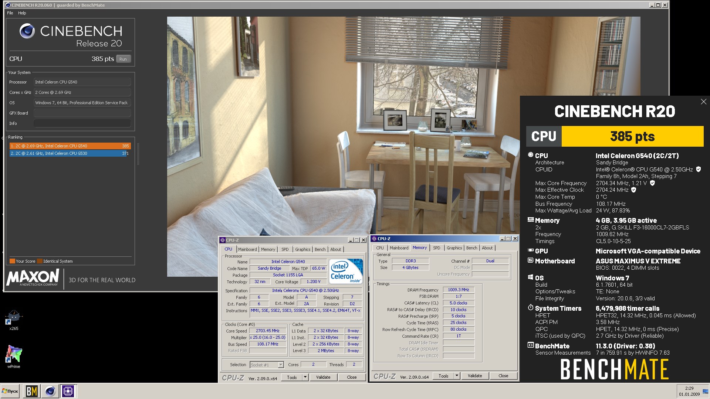This screenshot has width=710, height=399.
Task: Click left CPU-Z window title icon
Action: coord(223,240)
